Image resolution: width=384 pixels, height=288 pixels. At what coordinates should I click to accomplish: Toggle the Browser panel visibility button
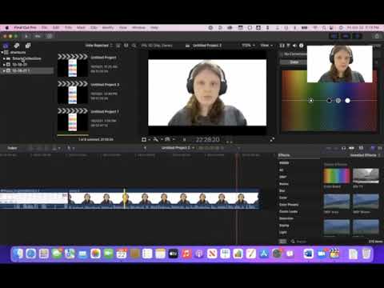coord(334,36)
